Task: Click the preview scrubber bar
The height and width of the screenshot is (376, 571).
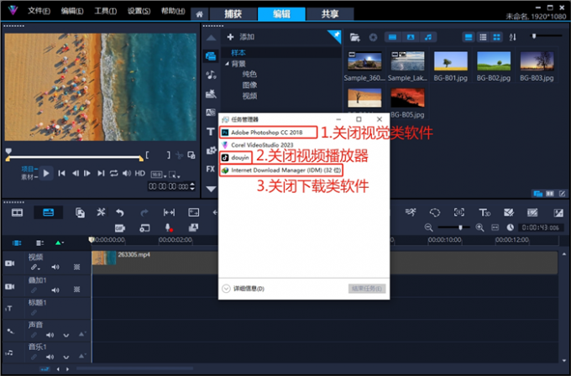Action: [74, 158]
